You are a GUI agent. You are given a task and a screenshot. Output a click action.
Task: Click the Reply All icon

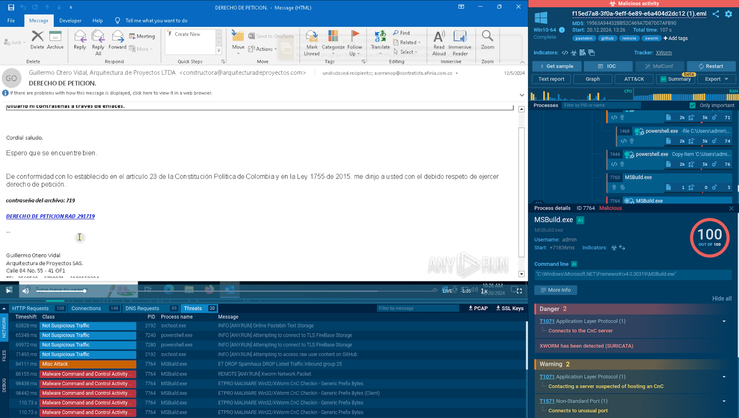click(98, 36)
